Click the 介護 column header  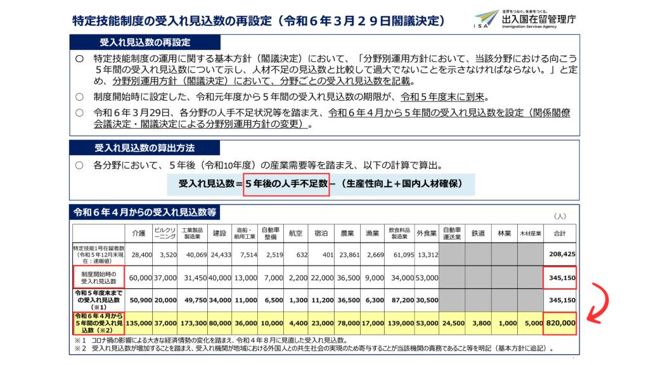click(x=138, y=233)
